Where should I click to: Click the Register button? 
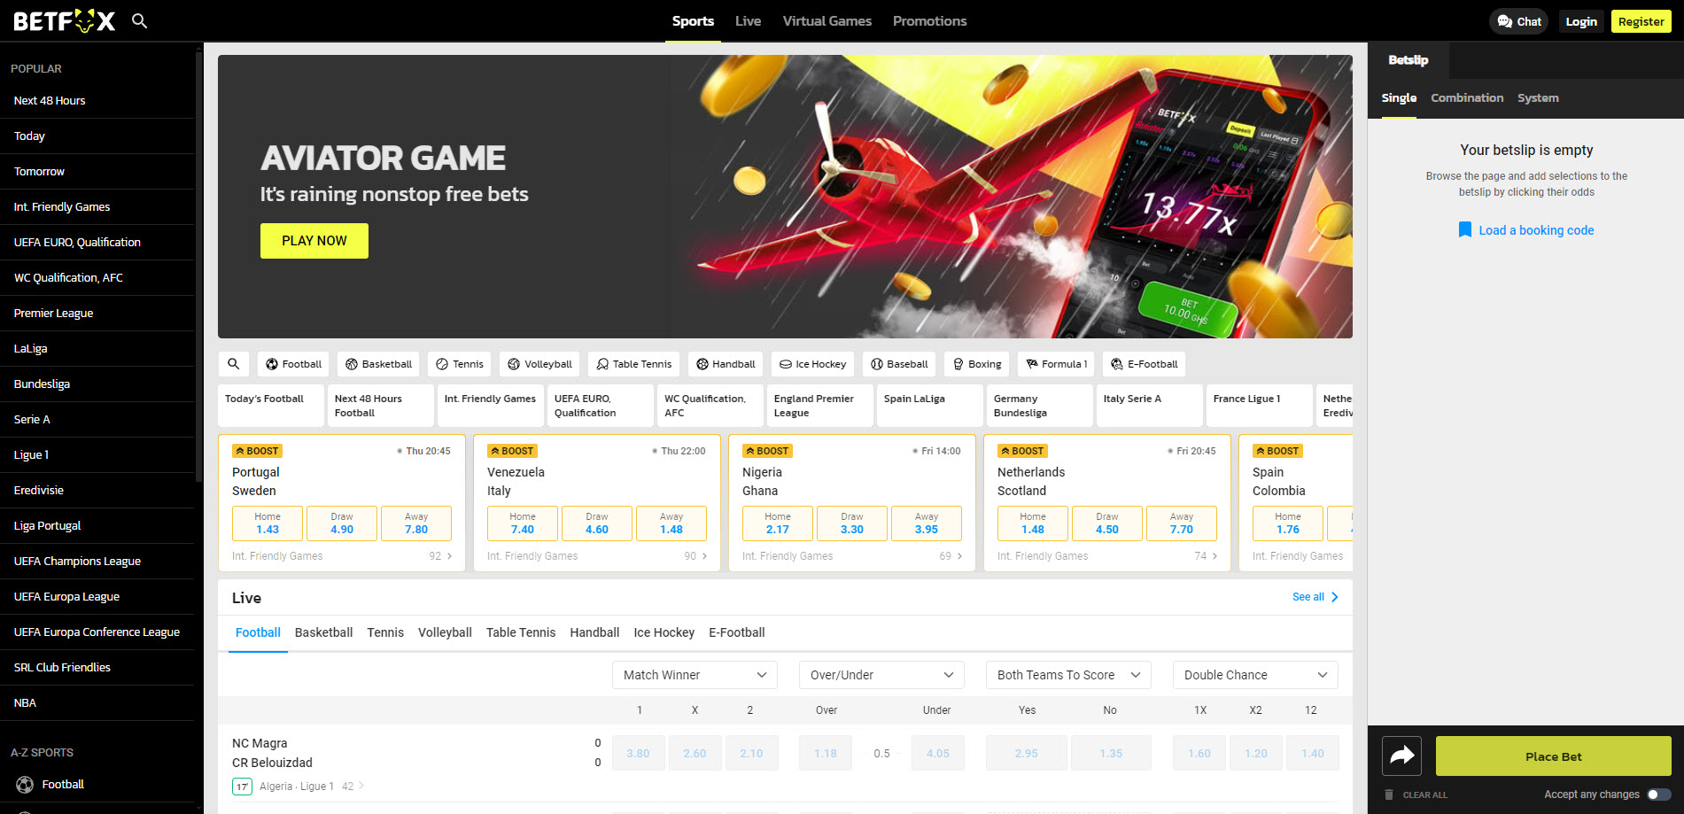pos(1641,21)
